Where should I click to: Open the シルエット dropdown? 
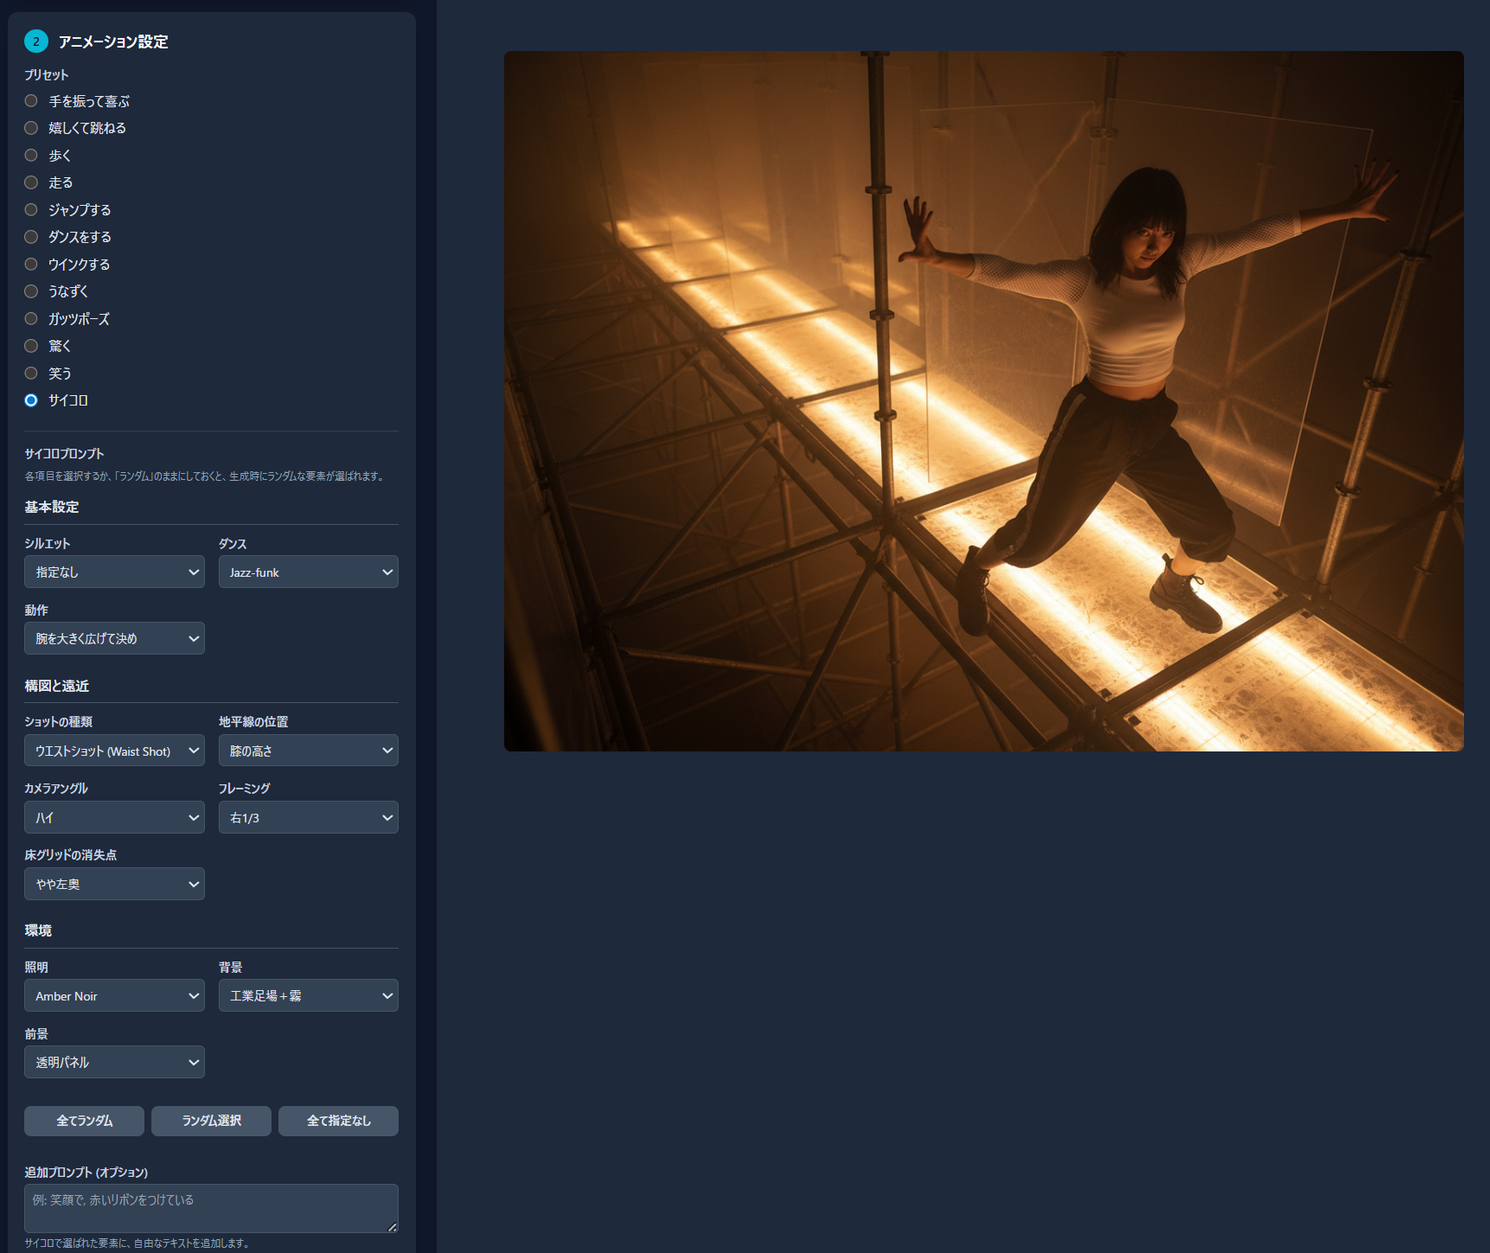[114, 572]
